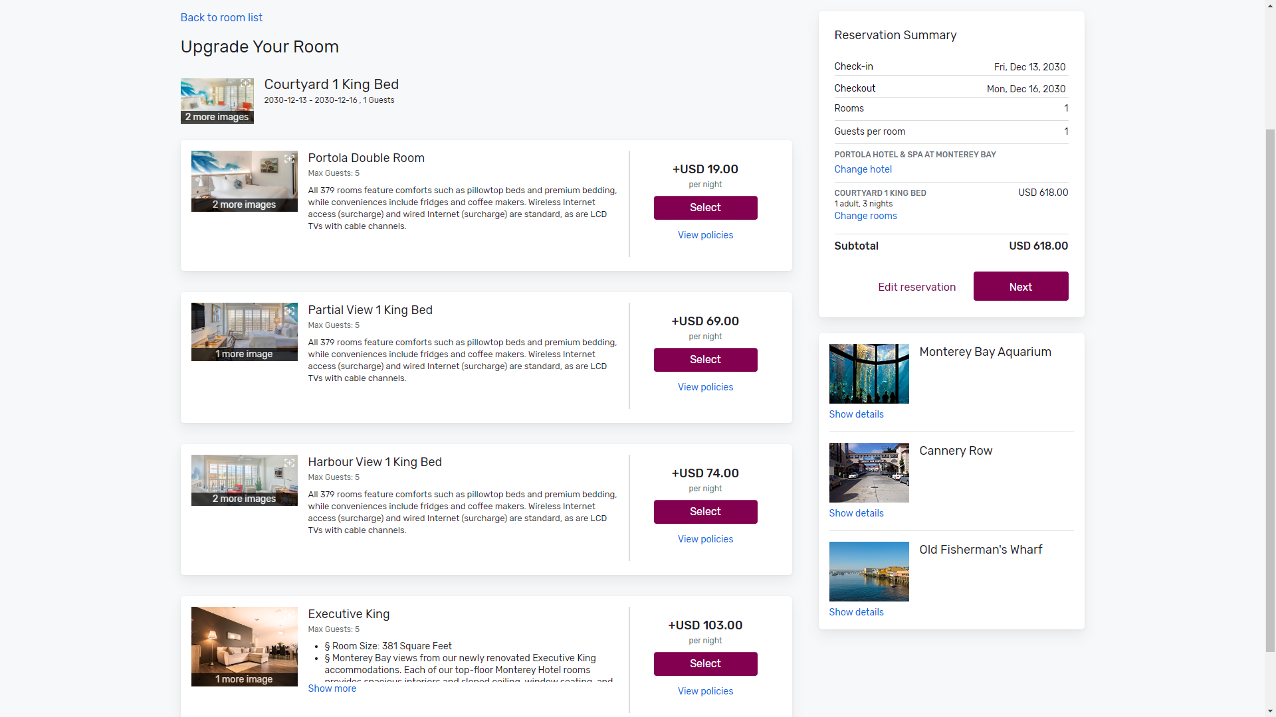Select the Harbour View 1 King Bed
This screenshot has height=717, width=1276.
[x=705, y=512]
